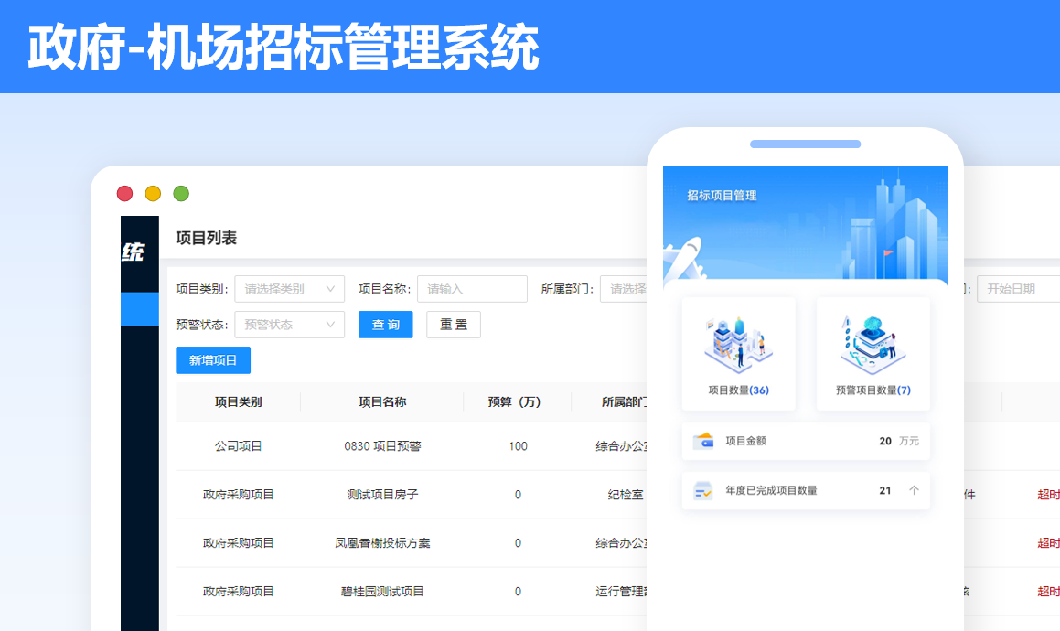Click the 项目名称 column header
Screen dimensions: 1060x631
pyautogui.click(x=382, y=402)
